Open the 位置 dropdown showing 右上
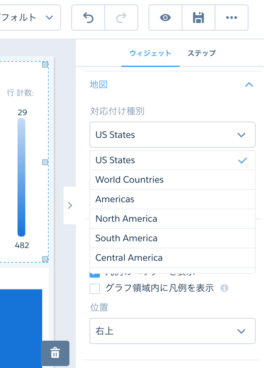The image size is (264, 368). point(173,331)
